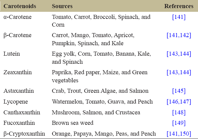The width and height of the screenshot is (198, 139).
Task: Click the Lycopene sources cell
Action: [102, 102]
